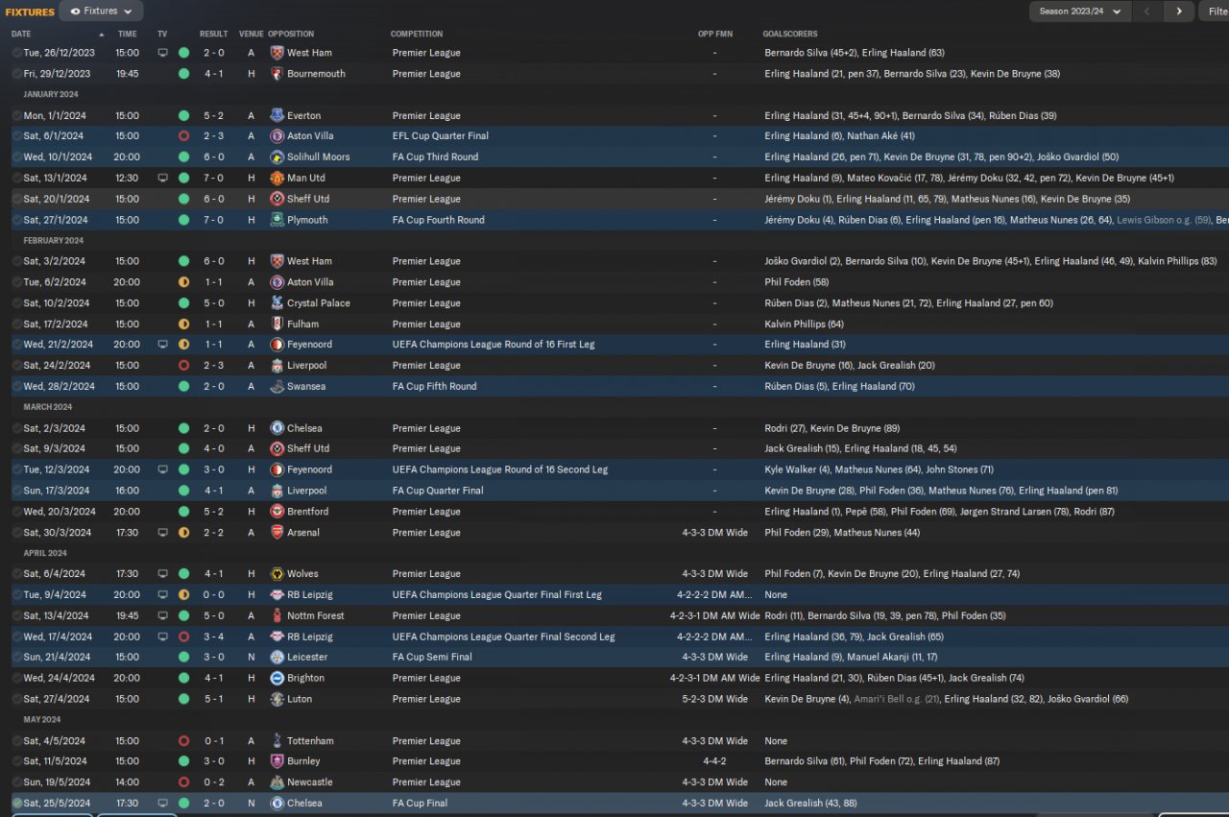Screen dimensions: 1229x817
Task: Click the 0 - 1 result
Action: 214,741
